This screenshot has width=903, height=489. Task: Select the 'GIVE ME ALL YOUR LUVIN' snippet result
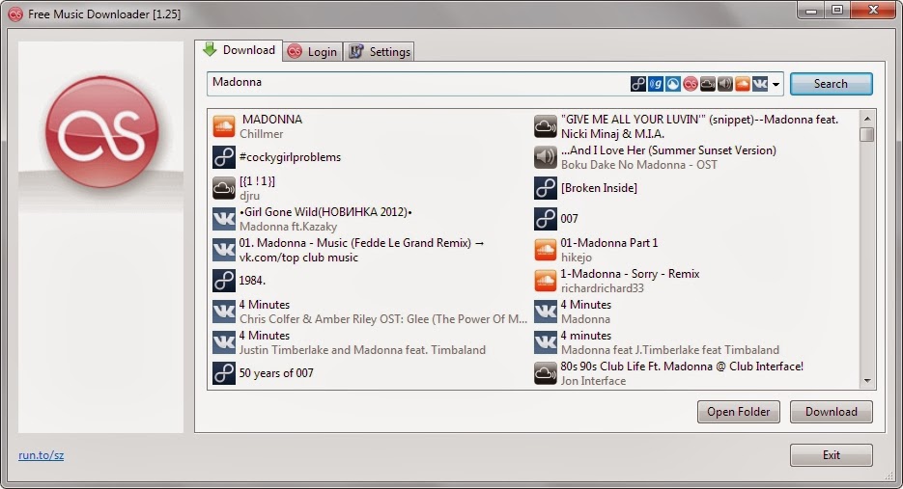tap(699, 126)
